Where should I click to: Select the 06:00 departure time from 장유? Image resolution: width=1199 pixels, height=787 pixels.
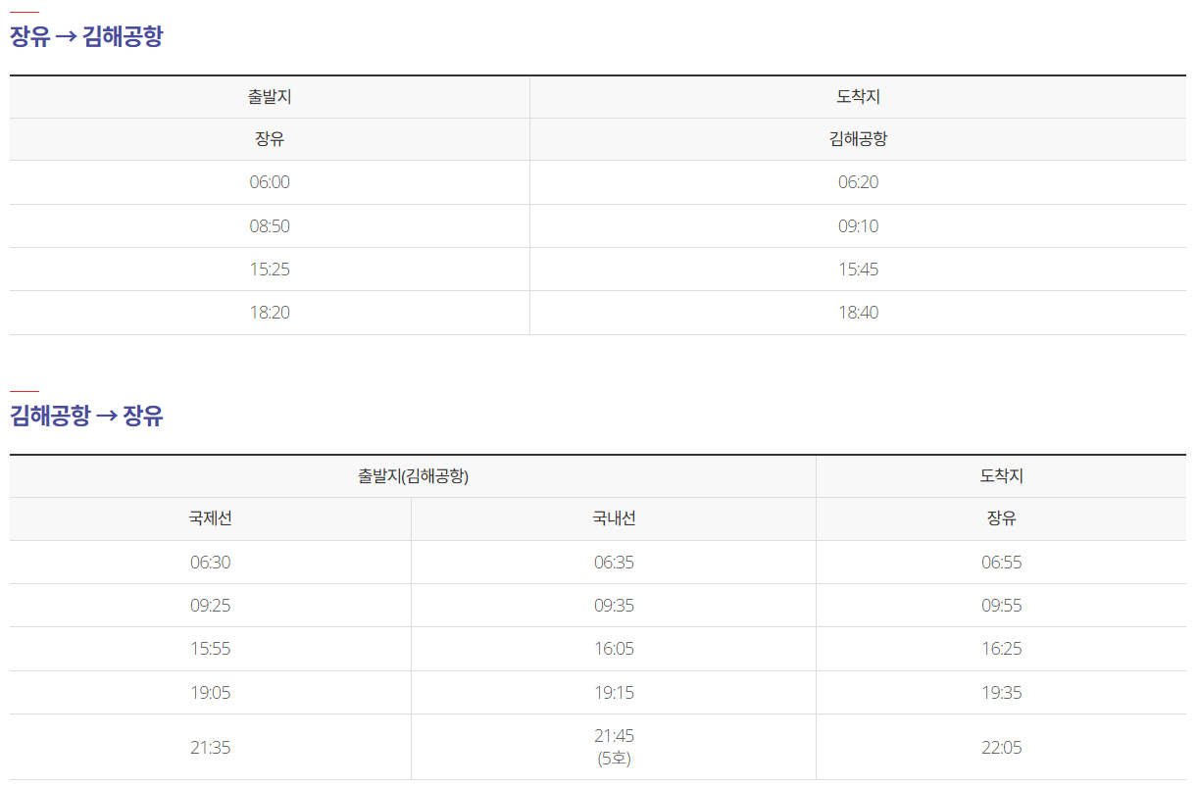tap(269, 182)
